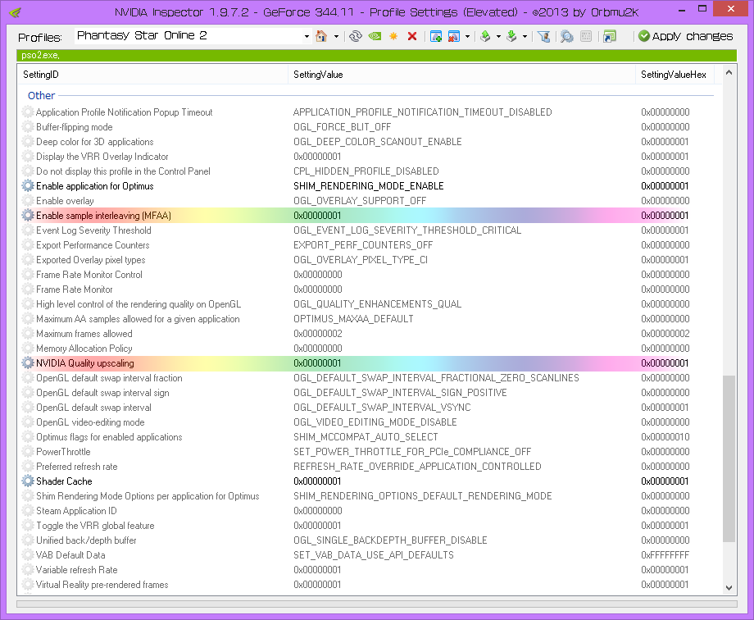Select the Virtual Reality pre-rendered frames setting
Viewport: 754px width, 620px height.
102,585
